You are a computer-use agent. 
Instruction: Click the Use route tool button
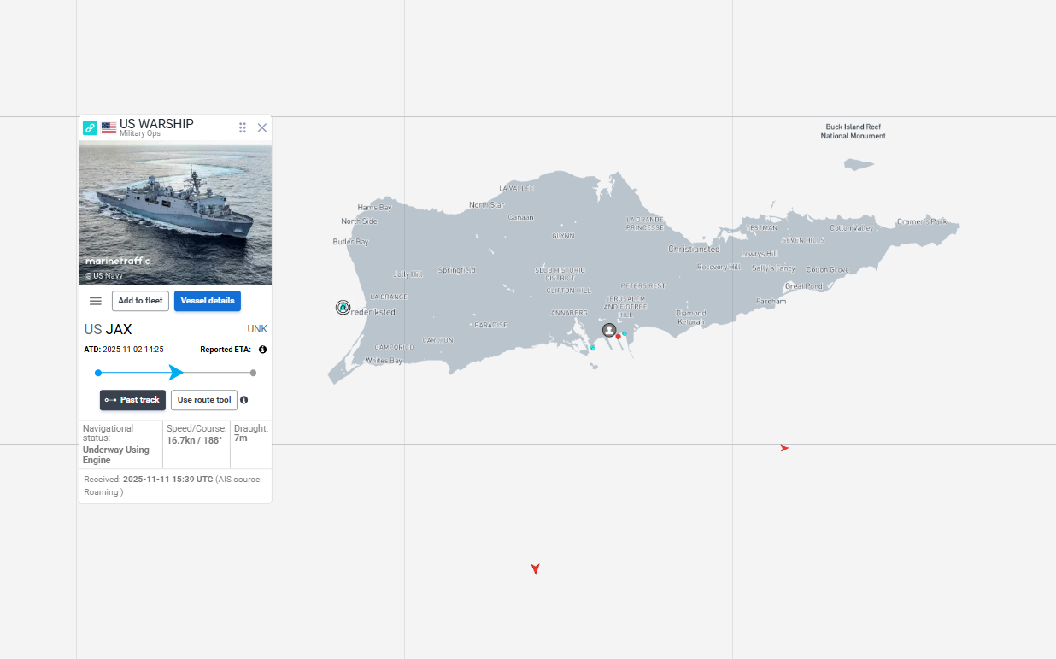pyautogui.click(x=204, y=400)
